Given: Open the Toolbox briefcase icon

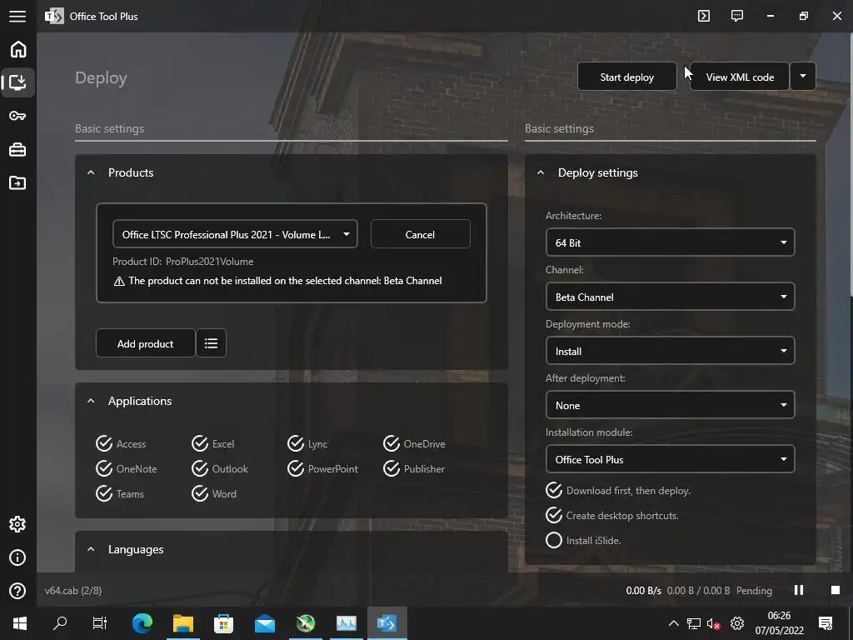Looking at the screenshot, I should coord(18,149).
